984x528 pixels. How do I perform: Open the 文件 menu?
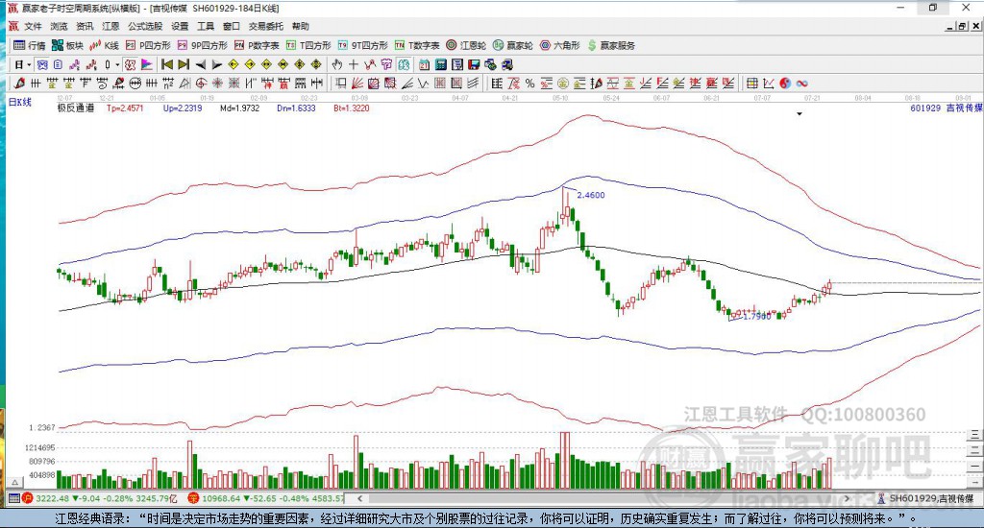coord(33,26)
